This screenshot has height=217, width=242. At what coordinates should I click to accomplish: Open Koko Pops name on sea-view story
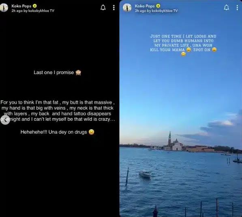click(x=145, y=6)
